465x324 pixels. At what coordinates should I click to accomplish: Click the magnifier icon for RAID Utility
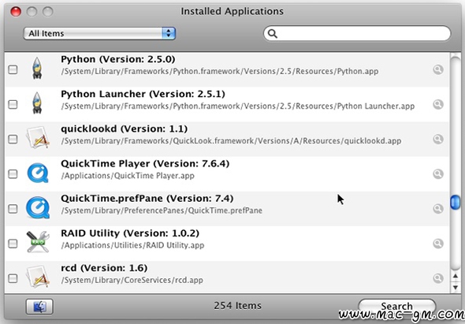pyautogui.click(x=437, y=244)
